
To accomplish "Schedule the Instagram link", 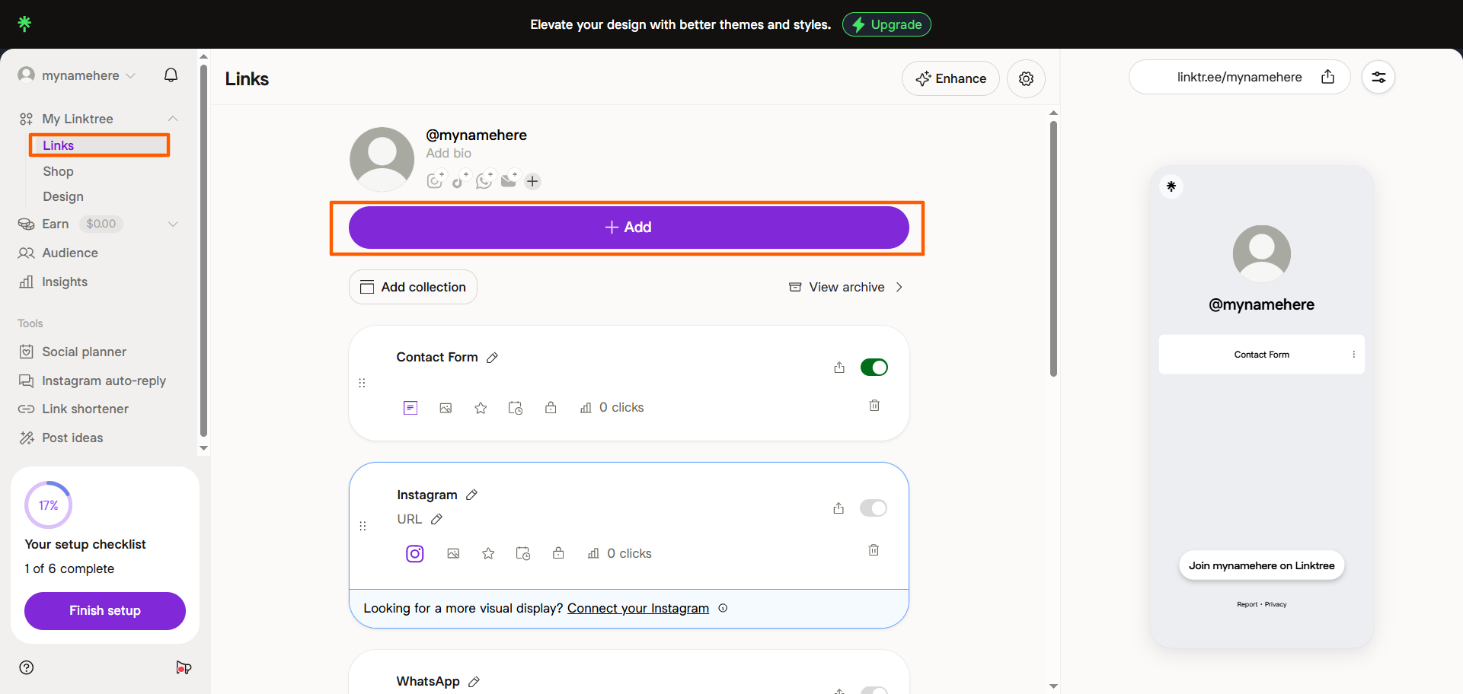I will [x=523, y=553].
